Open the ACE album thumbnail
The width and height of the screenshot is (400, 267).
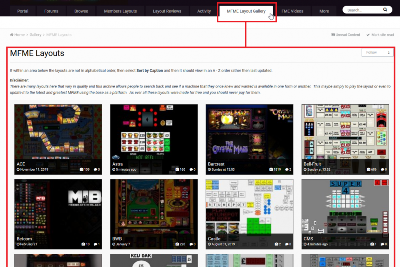[x=58, y=139]
